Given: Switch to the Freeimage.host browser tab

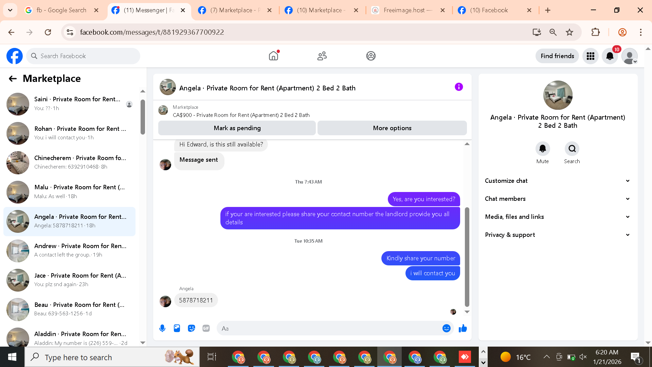Looking at the screenshot, I should [x=404, y=10].
